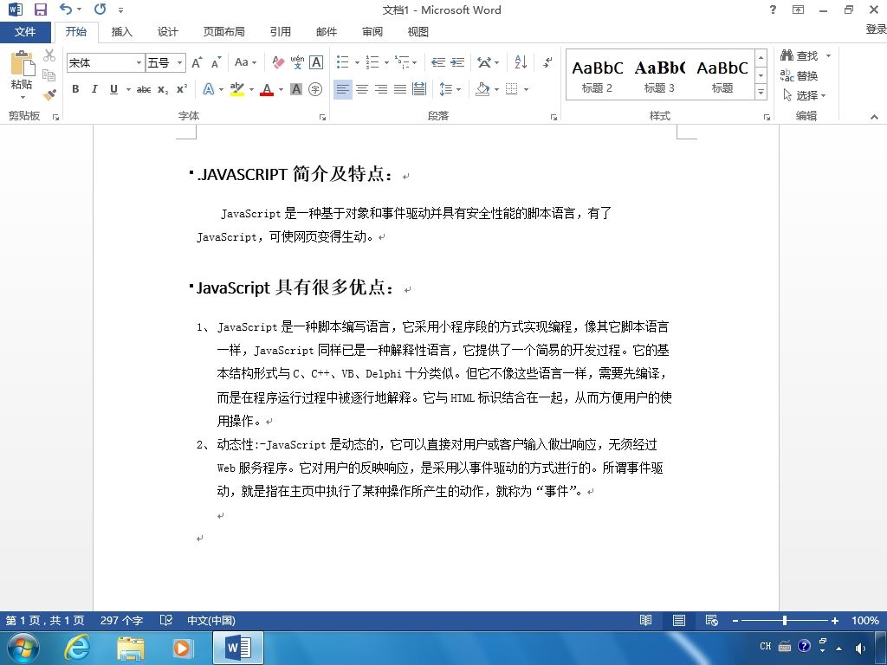Open the Select dropdown in editing group

click(x=805, y=95)
